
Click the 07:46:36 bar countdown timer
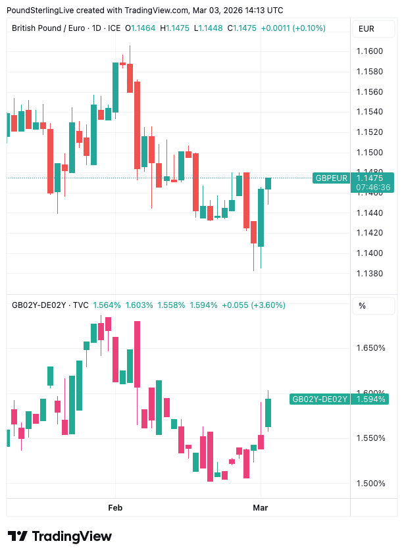point(373,188)
